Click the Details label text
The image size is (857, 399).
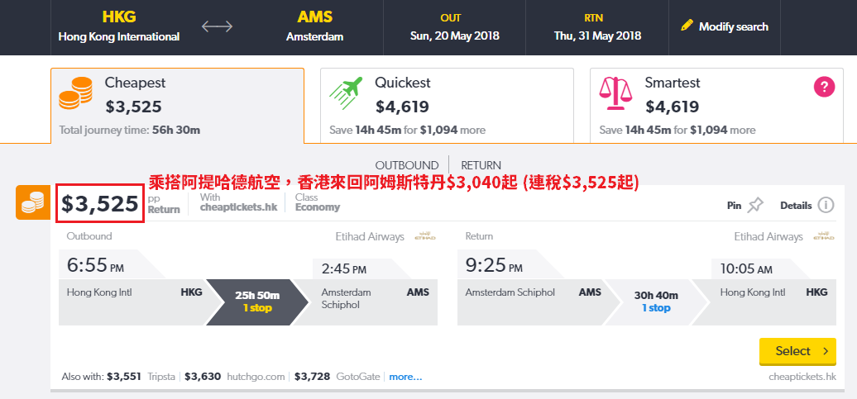(796, 206)
